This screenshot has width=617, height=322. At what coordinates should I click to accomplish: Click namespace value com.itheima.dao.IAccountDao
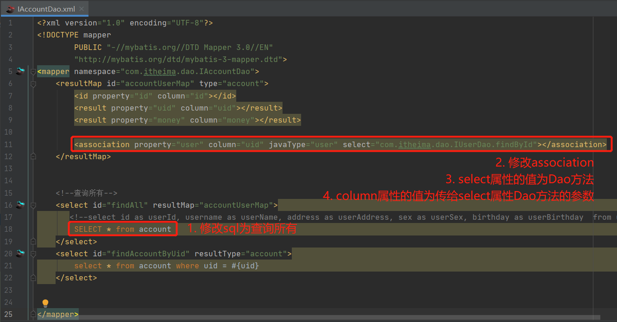188,72
